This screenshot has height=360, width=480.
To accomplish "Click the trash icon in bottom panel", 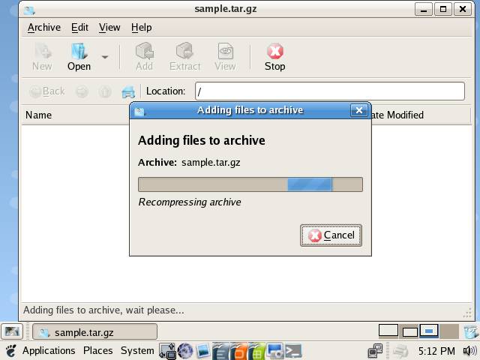I will tap(470, 331).
